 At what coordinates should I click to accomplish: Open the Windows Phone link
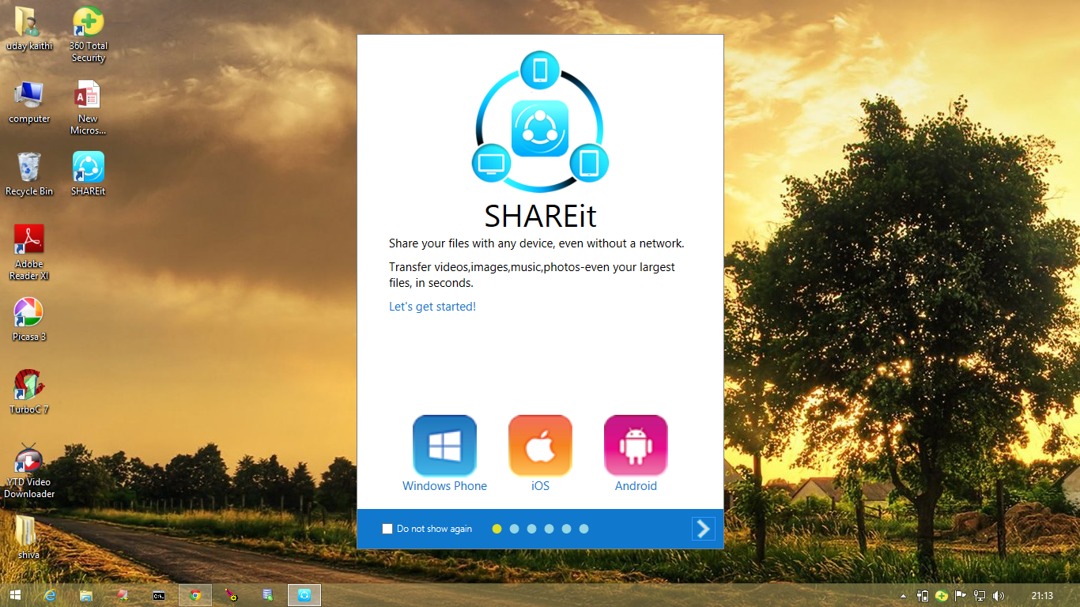point(444,486)
